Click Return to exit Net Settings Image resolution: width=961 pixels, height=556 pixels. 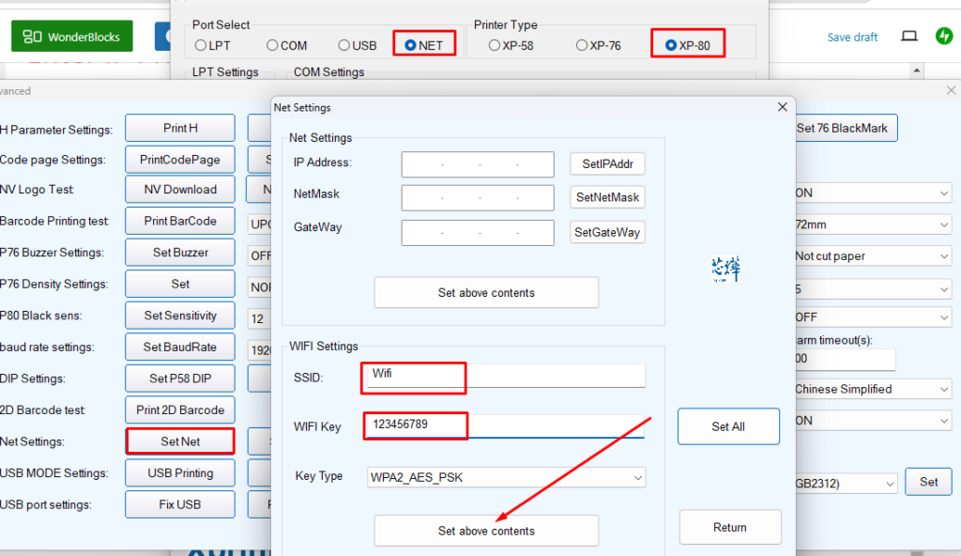[729, 527]
